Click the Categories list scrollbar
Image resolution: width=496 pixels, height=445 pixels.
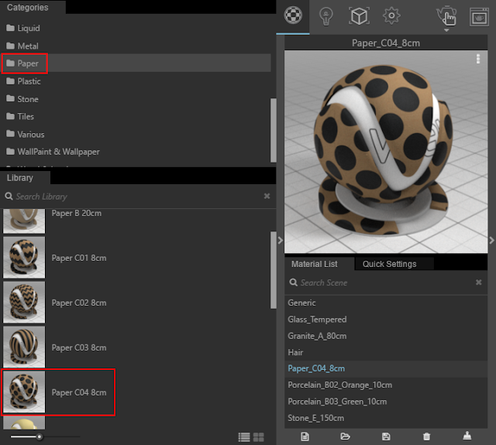click(274, 130)
